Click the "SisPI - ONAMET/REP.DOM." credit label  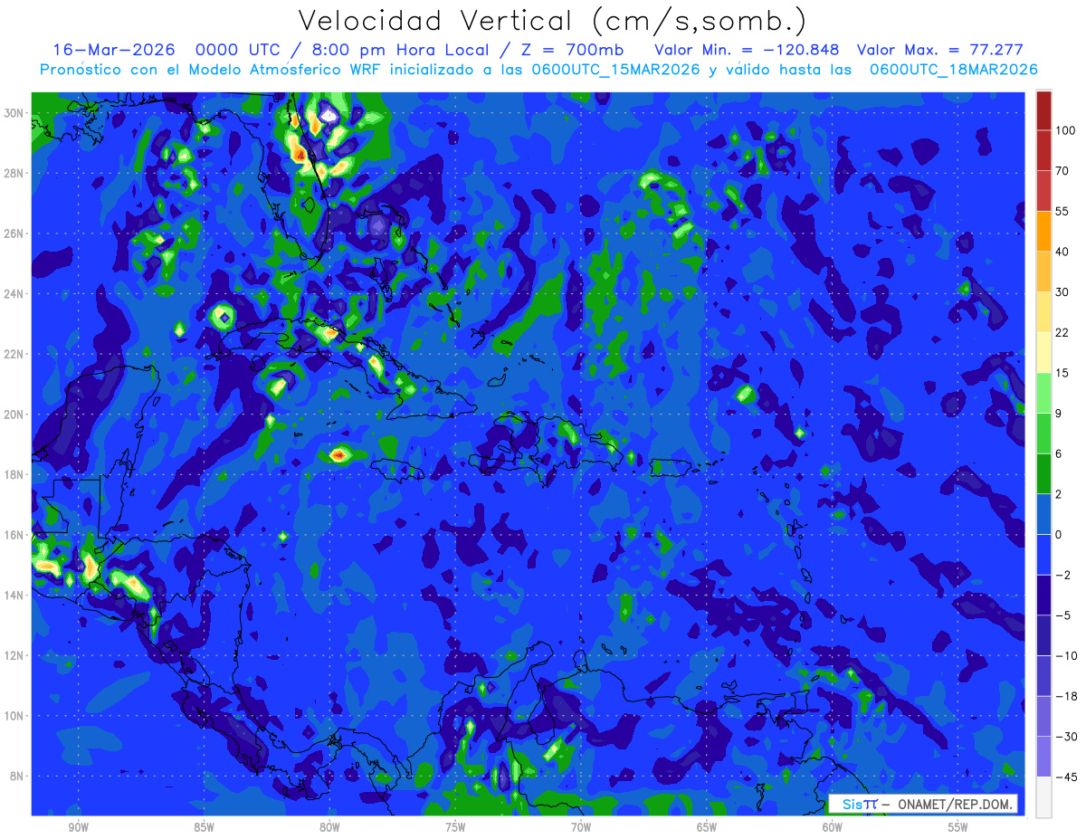pos(923,804)
